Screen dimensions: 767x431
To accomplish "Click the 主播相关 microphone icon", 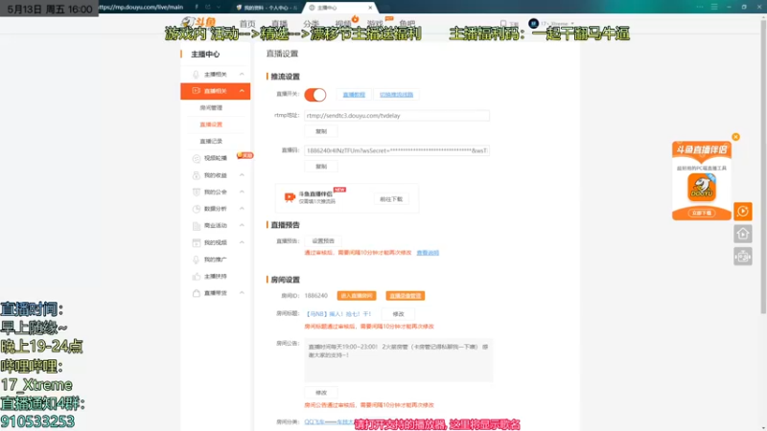I will 196,75.
